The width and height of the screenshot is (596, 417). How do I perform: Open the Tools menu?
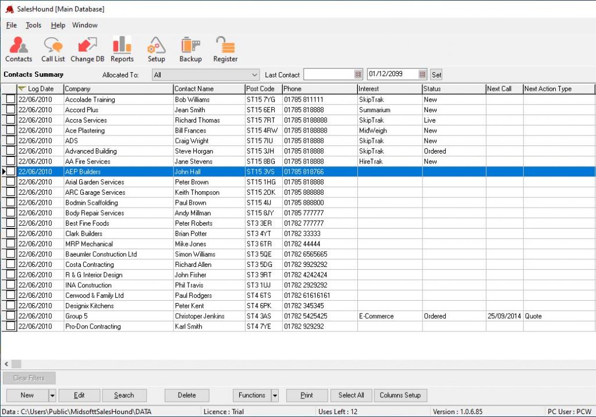click(x=33, y=25)
